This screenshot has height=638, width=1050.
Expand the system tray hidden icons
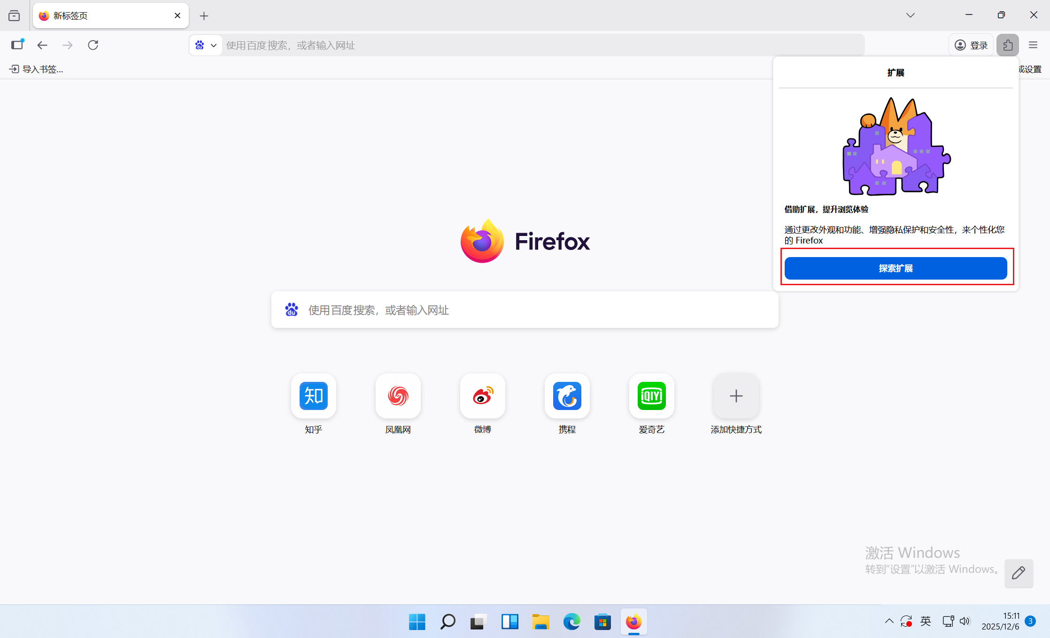pyautogui.click(x=889, y=622)
